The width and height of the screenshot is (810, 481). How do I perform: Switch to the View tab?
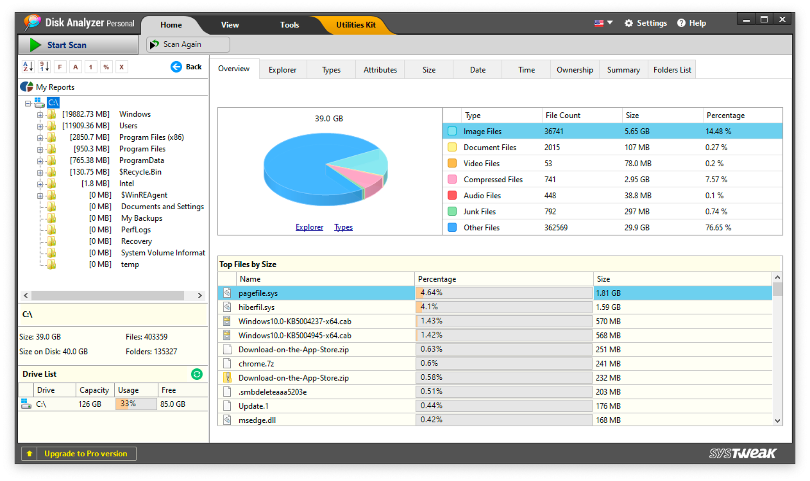230,25
